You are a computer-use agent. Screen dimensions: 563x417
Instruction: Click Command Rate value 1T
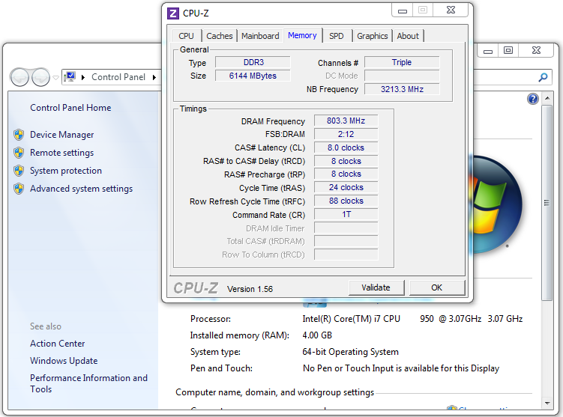click(x=346, y=214)
